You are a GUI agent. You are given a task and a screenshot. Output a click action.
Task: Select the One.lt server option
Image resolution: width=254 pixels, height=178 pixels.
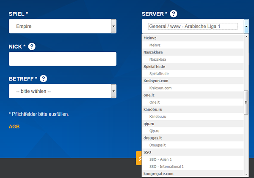pyautogui.click(x=193, y=102)
